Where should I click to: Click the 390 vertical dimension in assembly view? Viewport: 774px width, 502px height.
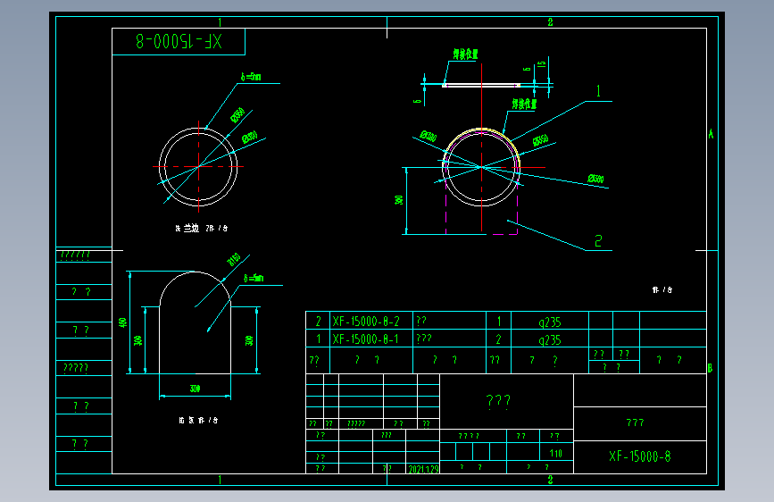[399, 199]
